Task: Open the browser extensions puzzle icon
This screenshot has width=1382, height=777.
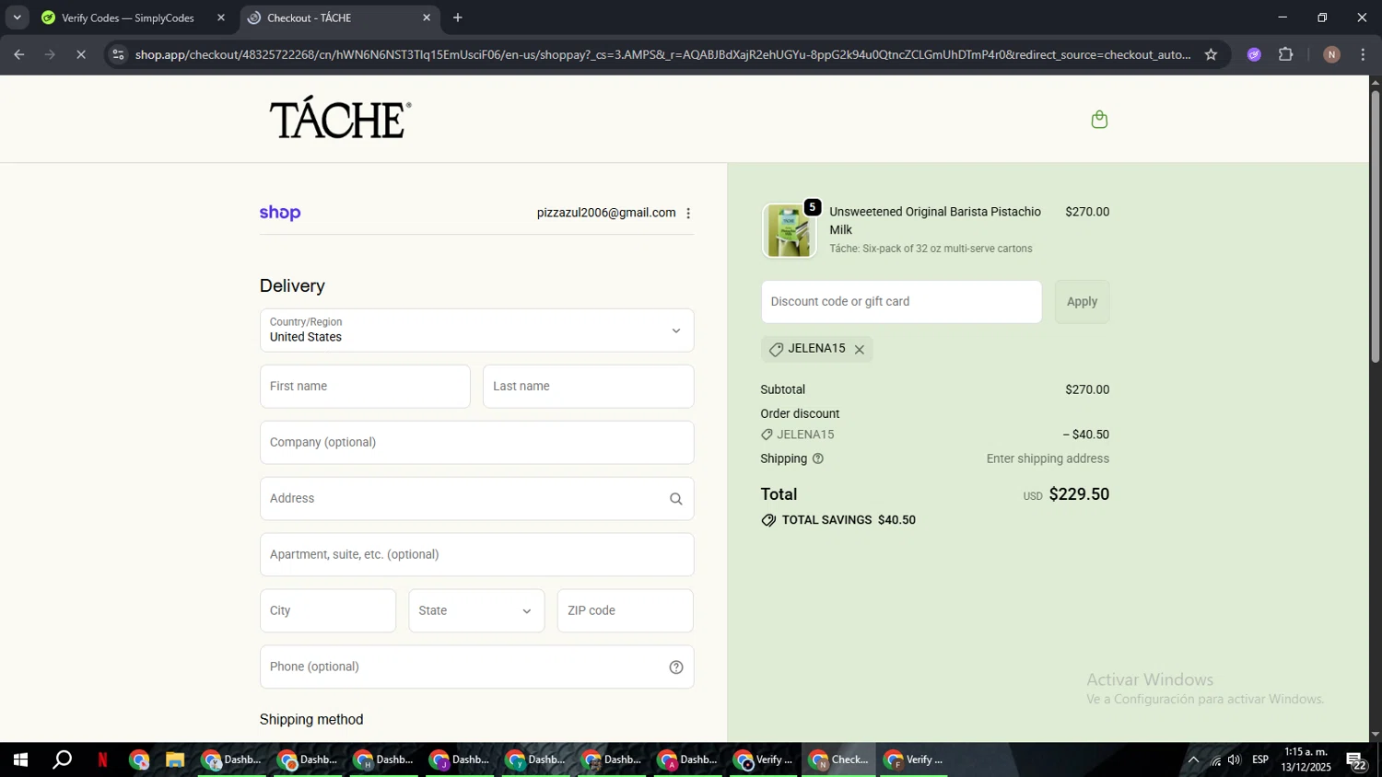Action: tap(1286, 54)
